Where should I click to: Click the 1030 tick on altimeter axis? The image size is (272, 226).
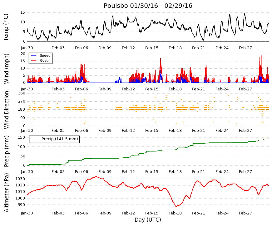point(20,179)
